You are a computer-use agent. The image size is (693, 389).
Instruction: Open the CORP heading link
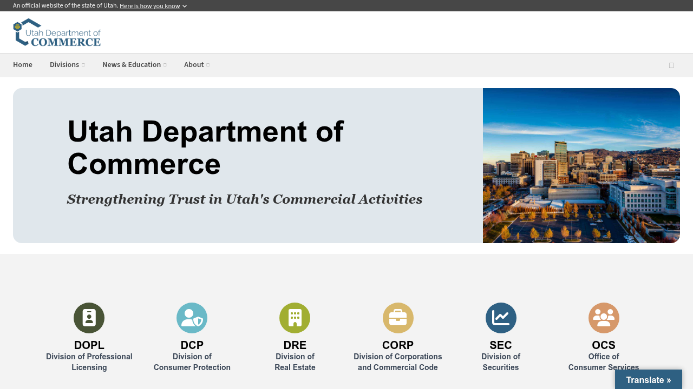pos(398,345)
